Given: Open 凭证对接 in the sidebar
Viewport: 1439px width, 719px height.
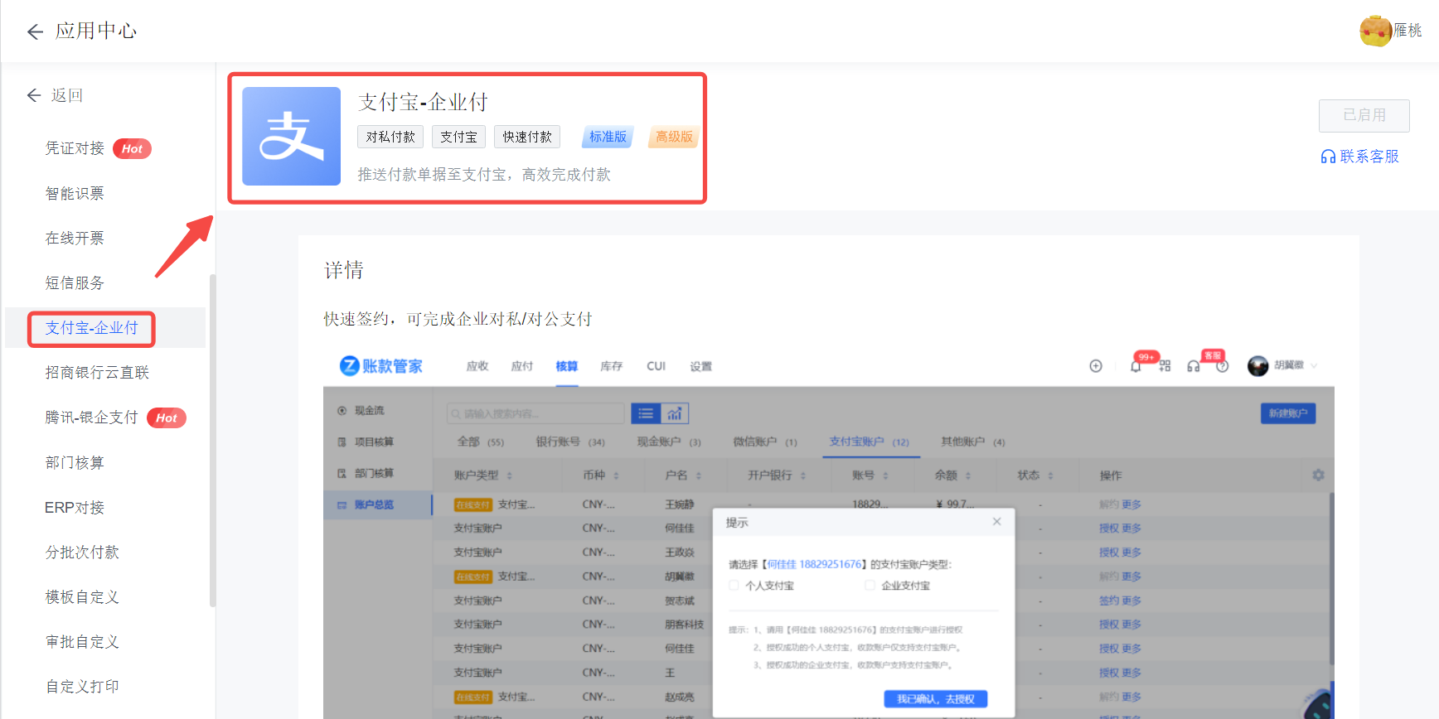Looking at the screenshot, I should 75,148.
